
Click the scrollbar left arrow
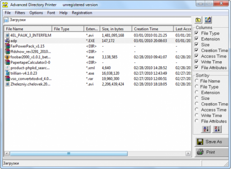pos(7,154)
